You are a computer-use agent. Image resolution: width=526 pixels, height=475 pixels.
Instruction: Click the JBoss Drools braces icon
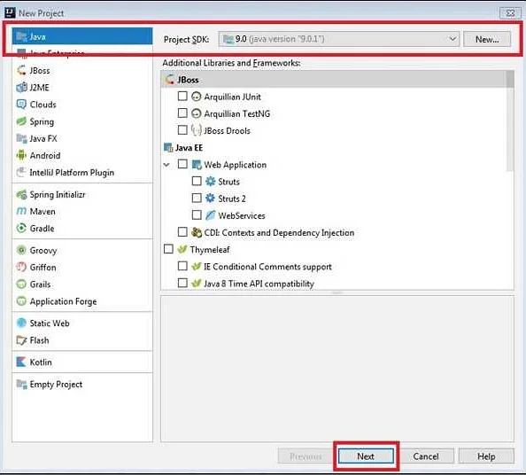click(197, 130)
